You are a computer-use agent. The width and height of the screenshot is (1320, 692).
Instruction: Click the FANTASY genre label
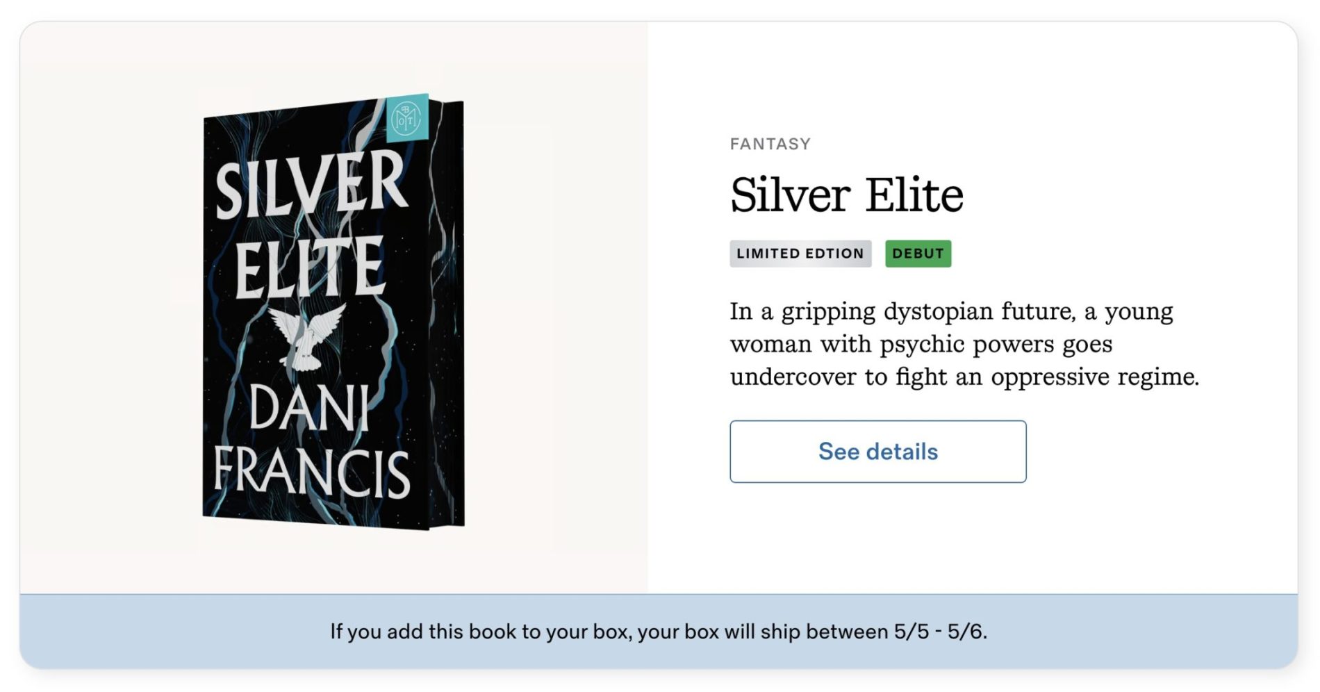(770, 144)
